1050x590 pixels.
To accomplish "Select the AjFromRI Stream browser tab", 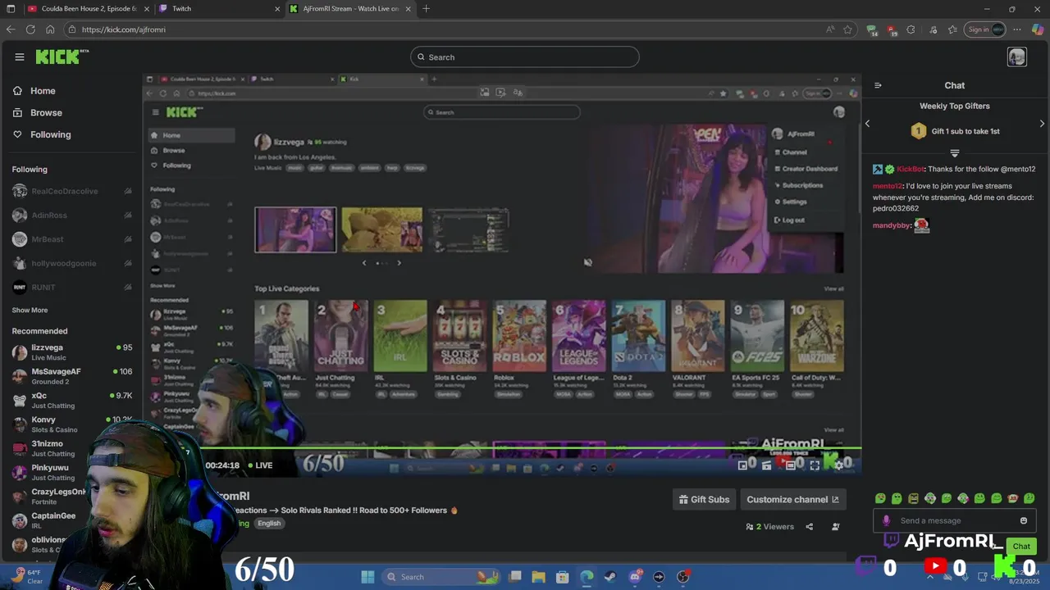I will (x=349, y=9).
